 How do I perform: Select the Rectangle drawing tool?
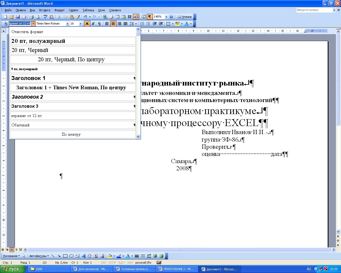click(65, 256)
